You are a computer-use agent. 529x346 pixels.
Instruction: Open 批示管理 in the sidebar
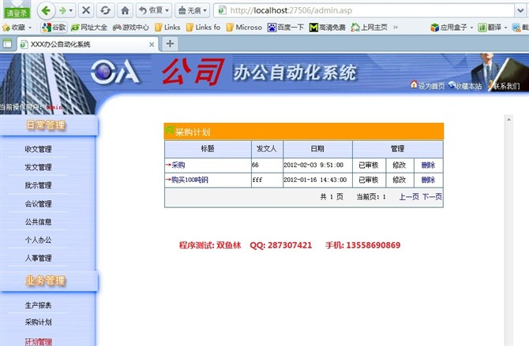click(x=38, y=185)
